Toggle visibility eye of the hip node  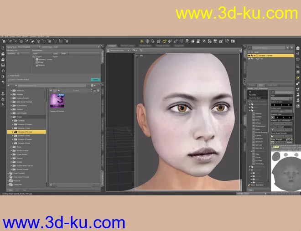coord(249,59)
